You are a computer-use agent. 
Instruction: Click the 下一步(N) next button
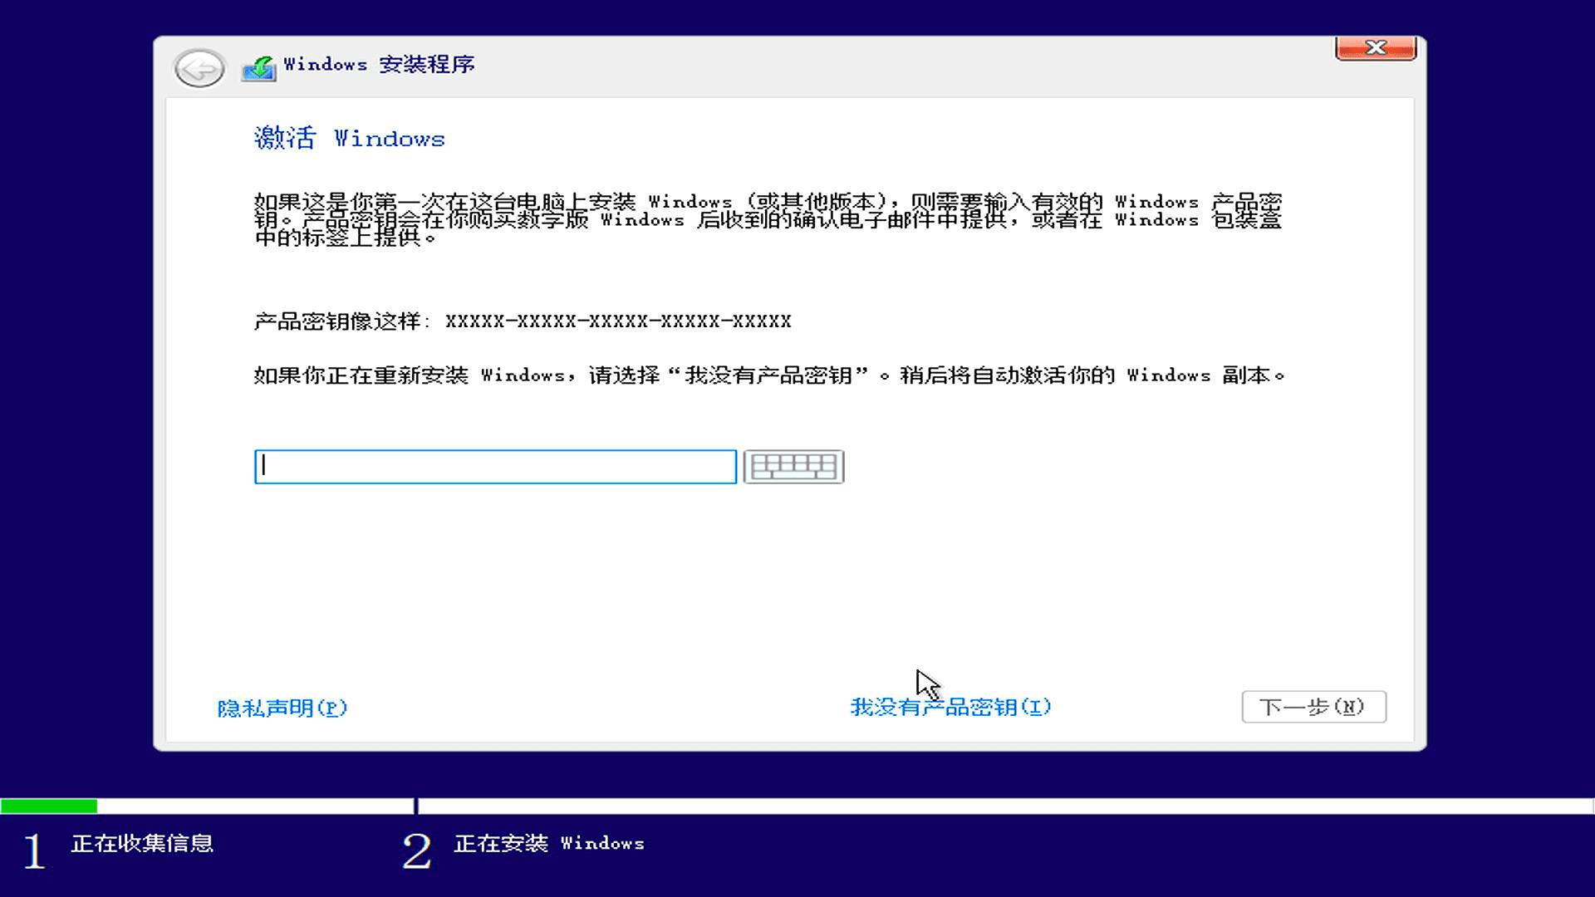point(1313,707)
